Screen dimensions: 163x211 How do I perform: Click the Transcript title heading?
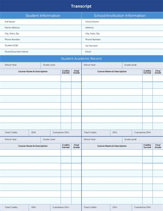coord(81,6)
